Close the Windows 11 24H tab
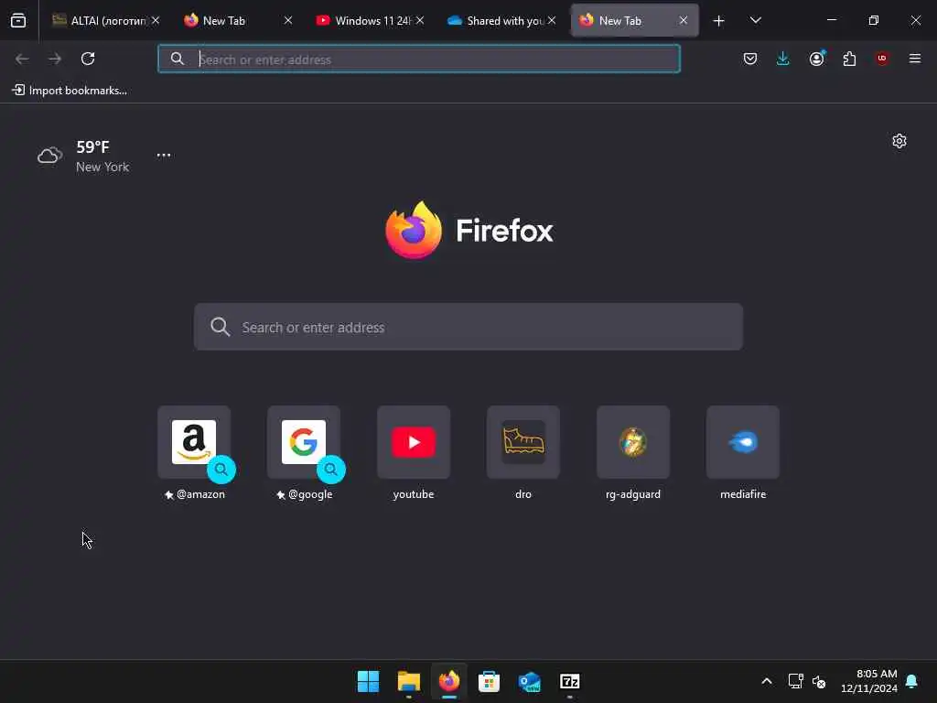 (420, 20)
